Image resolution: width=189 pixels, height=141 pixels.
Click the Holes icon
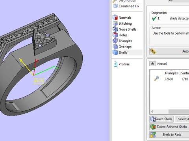(x=115, y=35)
